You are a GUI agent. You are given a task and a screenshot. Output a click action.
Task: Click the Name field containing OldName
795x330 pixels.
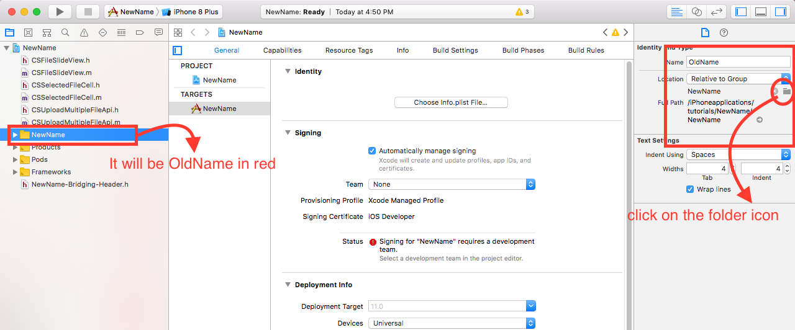pos(738,62)
